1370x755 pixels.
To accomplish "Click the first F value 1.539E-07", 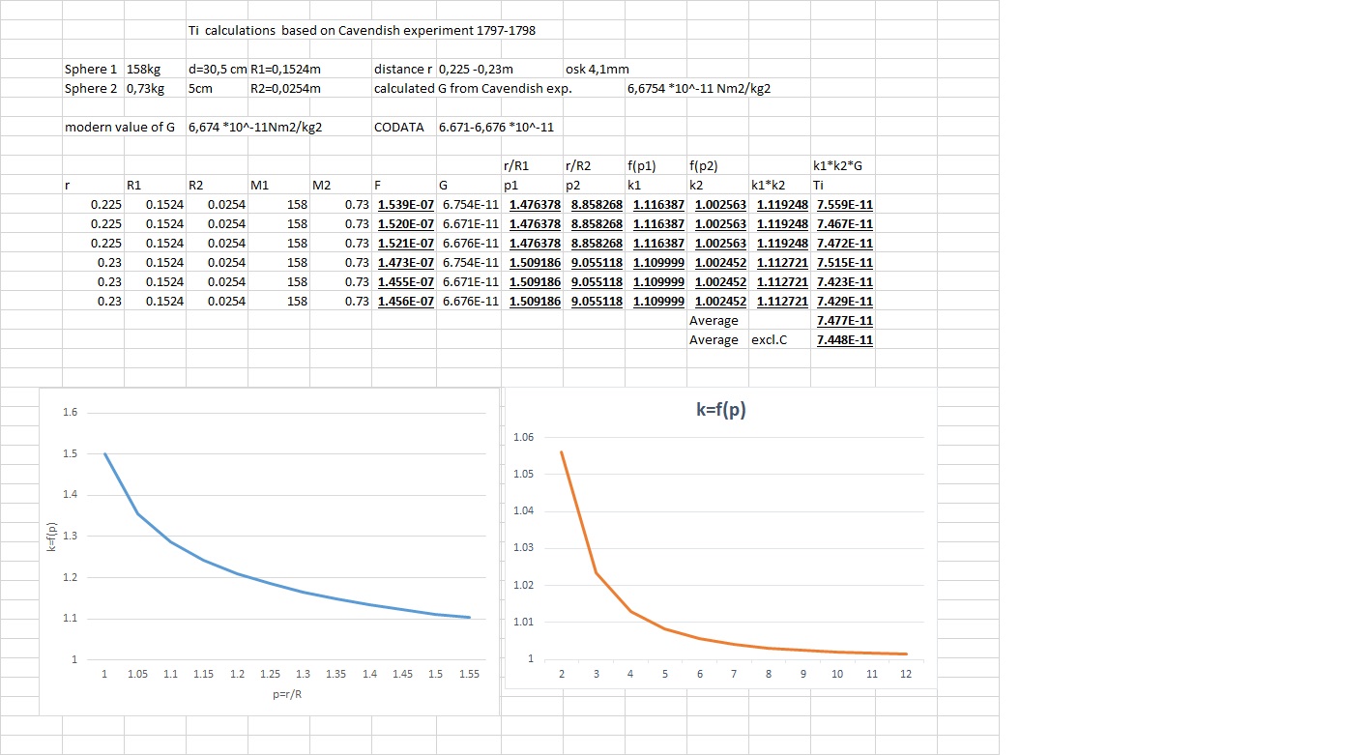I will [404, 204].
